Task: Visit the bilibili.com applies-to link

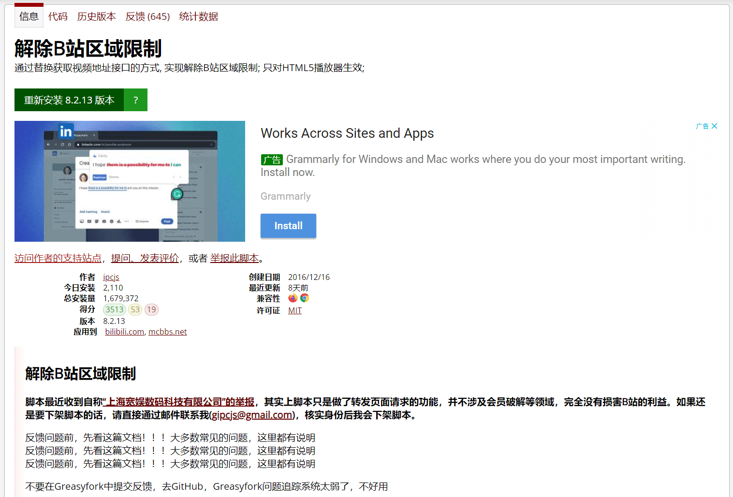Action: point(124,332)
